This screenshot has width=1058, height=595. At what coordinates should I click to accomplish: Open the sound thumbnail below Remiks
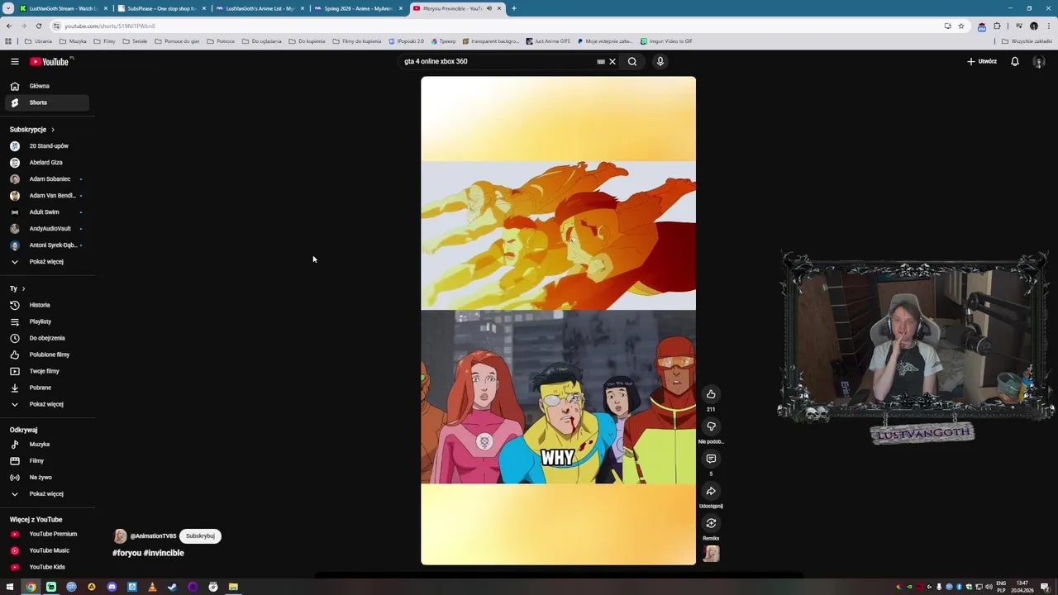[711, 555]
